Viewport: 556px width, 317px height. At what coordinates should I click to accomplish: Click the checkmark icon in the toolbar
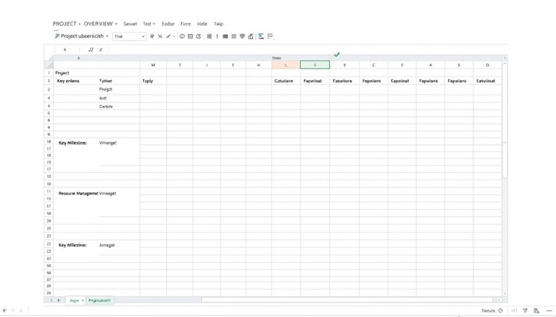(168, 36)
